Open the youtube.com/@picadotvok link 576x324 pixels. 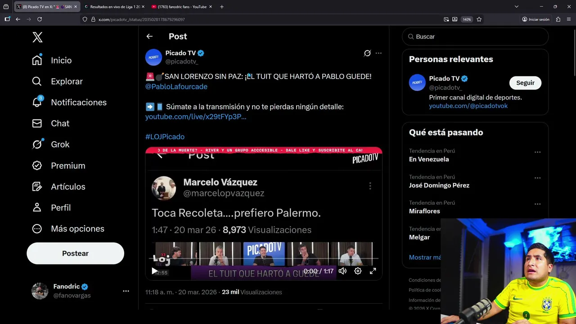tap(468, 106)
